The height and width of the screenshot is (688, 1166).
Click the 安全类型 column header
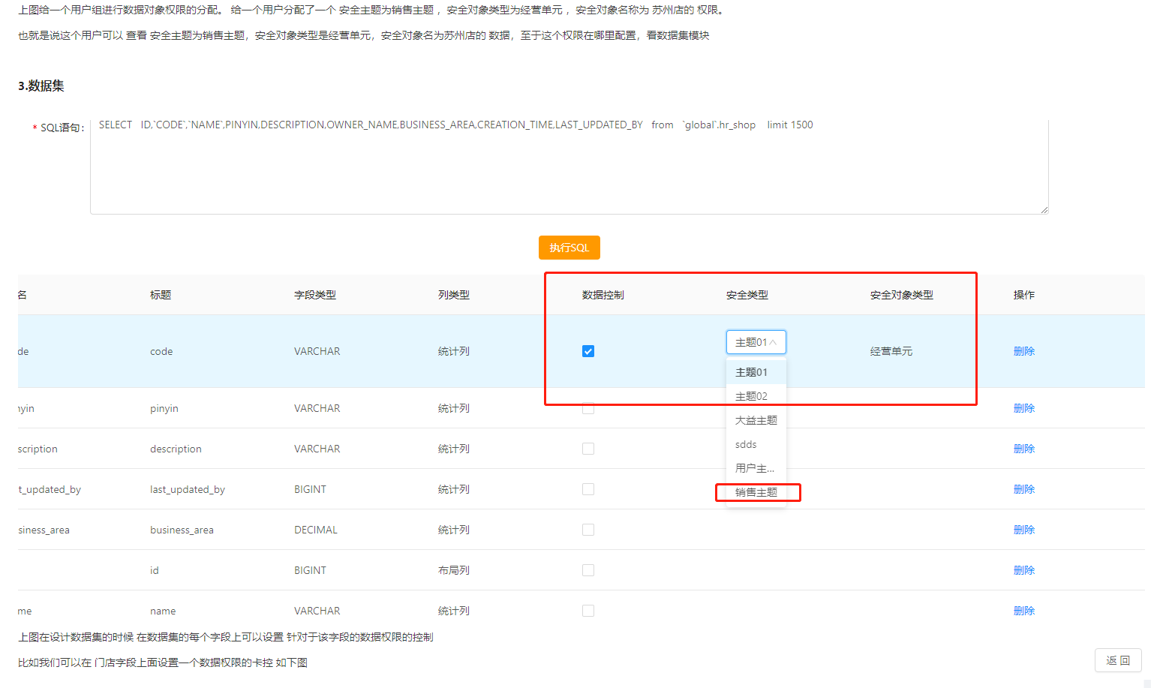[x=747, y=295]
